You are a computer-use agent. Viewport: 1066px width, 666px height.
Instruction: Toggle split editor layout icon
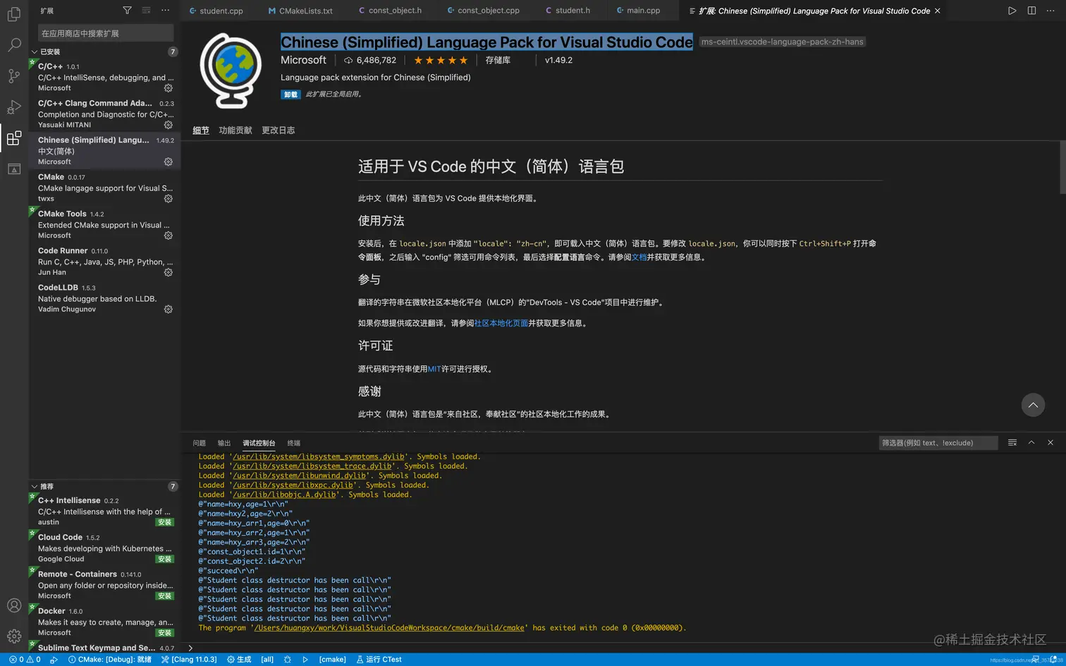coord(1030,11)
